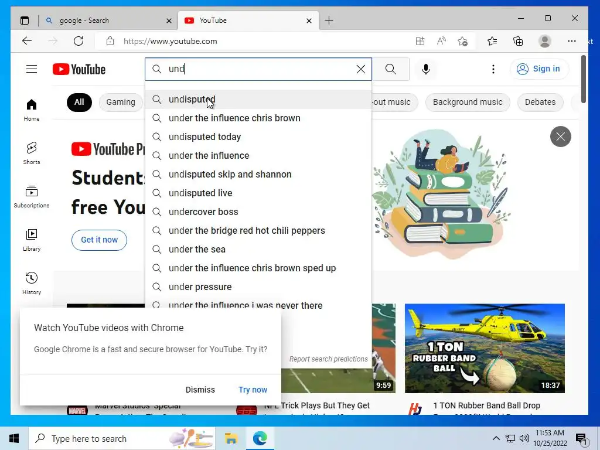Choose 'undisputed live' suggestion
This screenshot has height=450, width=600.
point(258,193)
